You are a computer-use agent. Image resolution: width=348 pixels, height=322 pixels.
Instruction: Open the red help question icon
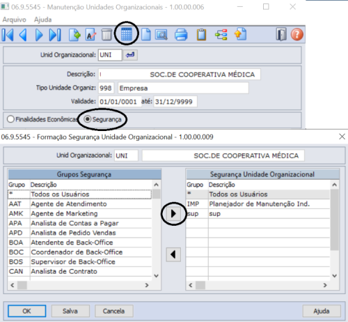[297, 35]
